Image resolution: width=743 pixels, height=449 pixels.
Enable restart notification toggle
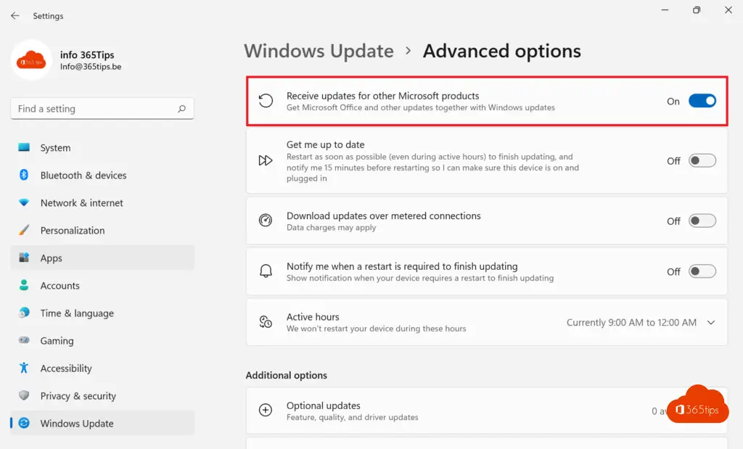pos(702,271)
